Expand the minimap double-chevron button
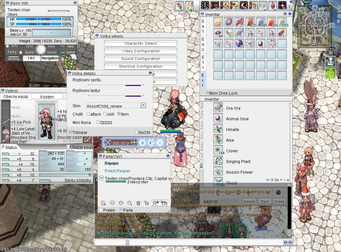 point(339,21)
